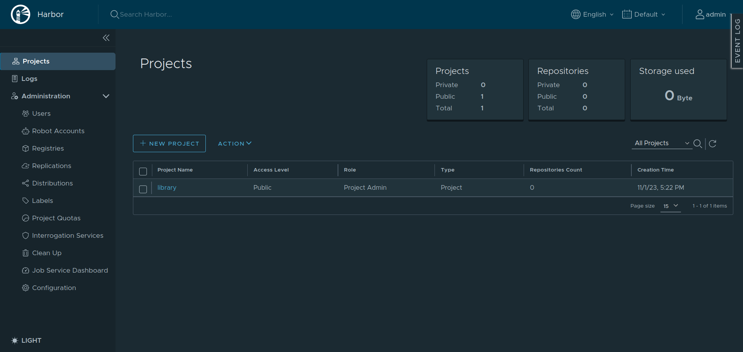Click the Robot Accounts icon
Screen dimensions: 743x352
click(x=26, y=131)
